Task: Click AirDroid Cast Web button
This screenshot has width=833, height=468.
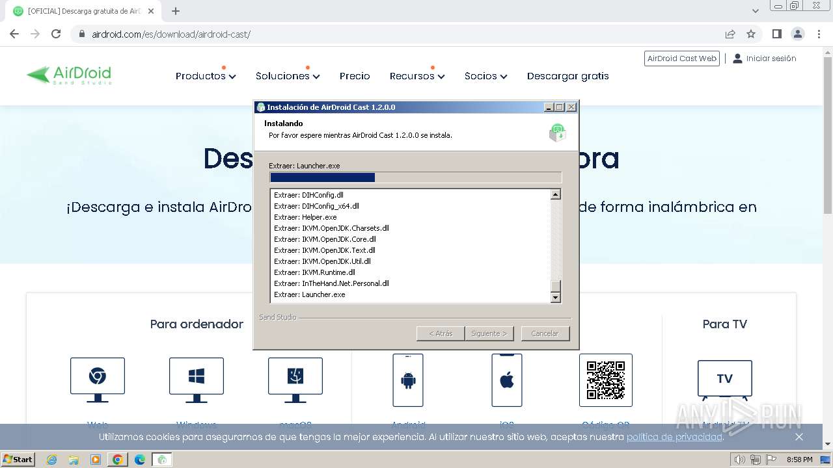Action: pyautogui.click(x=682, y=58)
